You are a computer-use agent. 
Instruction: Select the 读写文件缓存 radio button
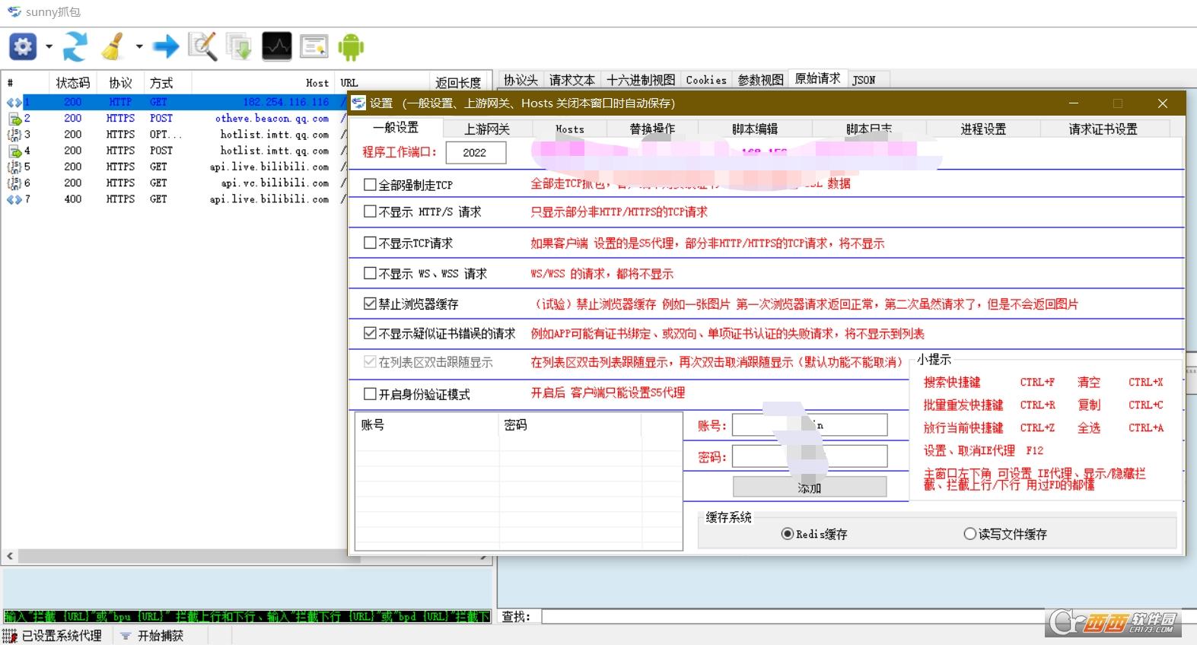970,534
